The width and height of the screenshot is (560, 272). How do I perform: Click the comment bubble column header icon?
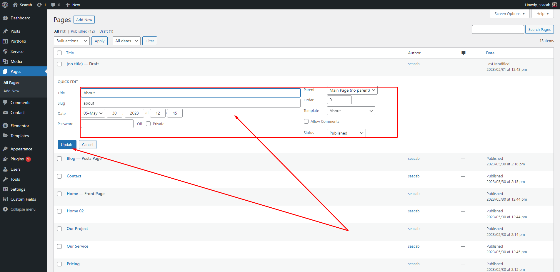tap(463, 53)
